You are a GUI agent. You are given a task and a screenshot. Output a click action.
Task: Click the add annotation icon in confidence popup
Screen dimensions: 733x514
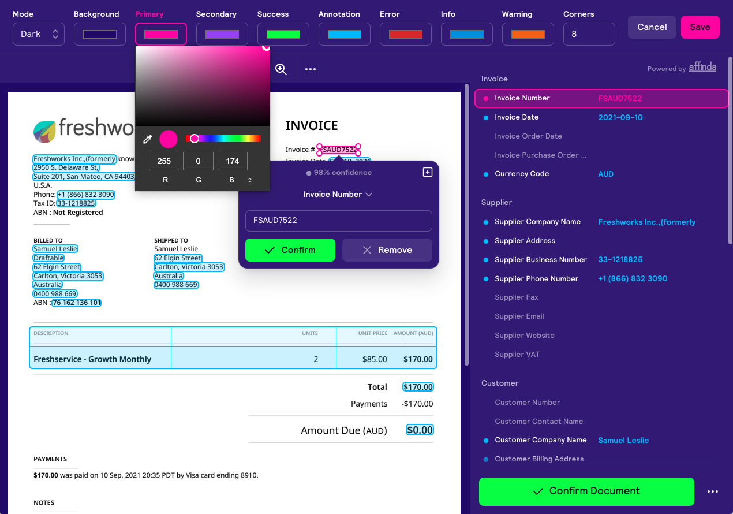(x=428, y=172)
